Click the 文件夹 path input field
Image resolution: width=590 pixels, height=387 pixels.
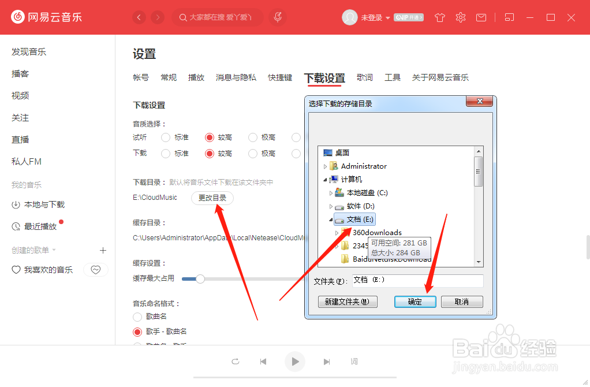click(x=417, y=281)
